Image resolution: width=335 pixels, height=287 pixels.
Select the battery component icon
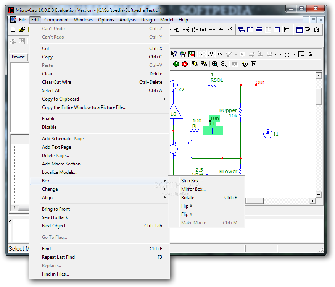click(212, 29)
